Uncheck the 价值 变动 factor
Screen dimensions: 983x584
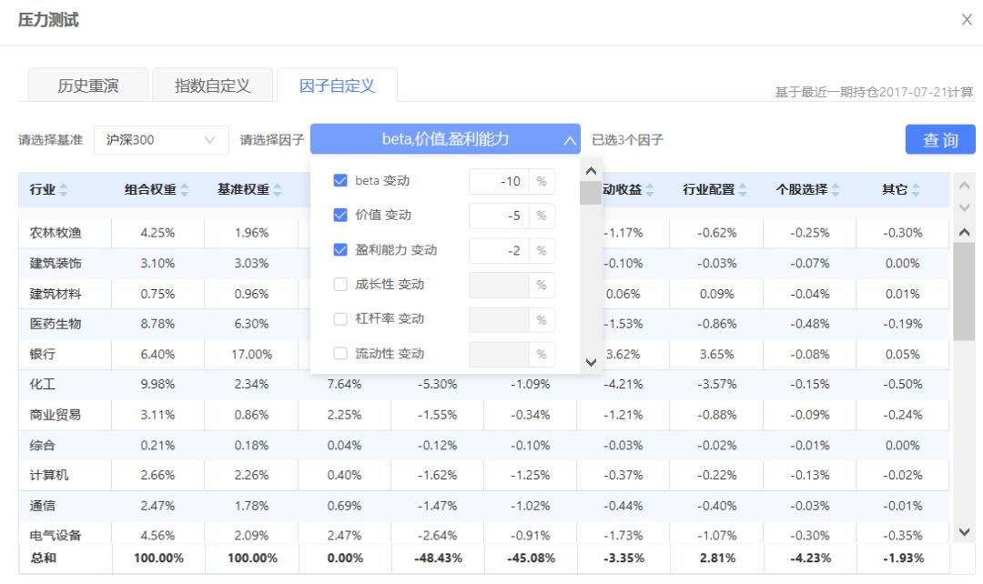pos(340,216)
